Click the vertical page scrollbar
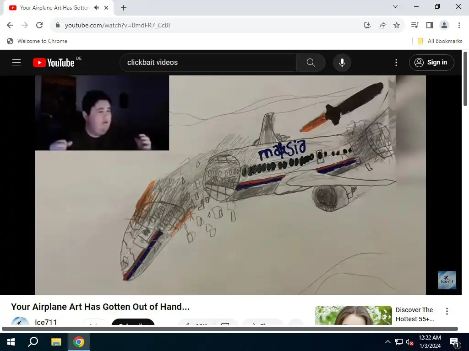The image size is (469, 351). point(465,79)
